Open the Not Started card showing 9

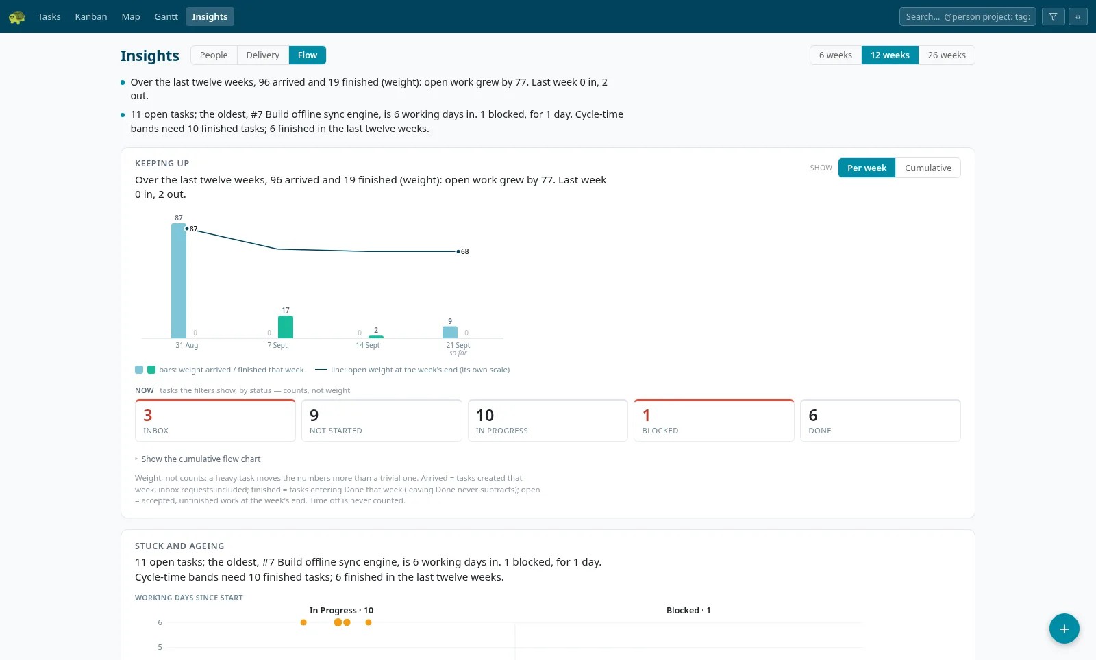382,420
